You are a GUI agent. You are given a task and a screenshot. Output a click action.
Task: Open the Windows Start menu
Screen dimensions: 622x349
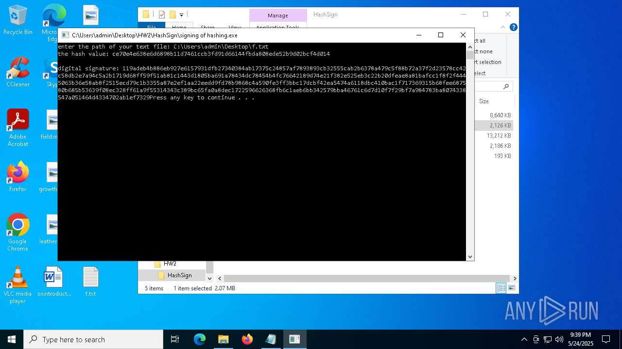pos(12,339)
